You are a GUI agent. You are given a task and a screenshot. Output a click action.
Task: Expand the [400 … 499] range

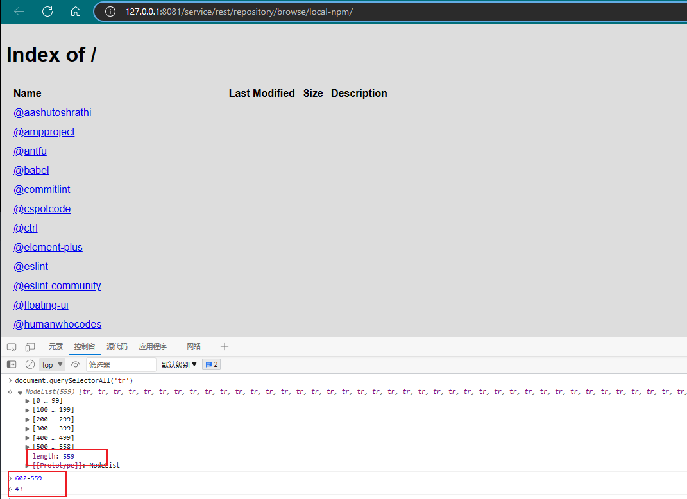click(x=28, y=437)
